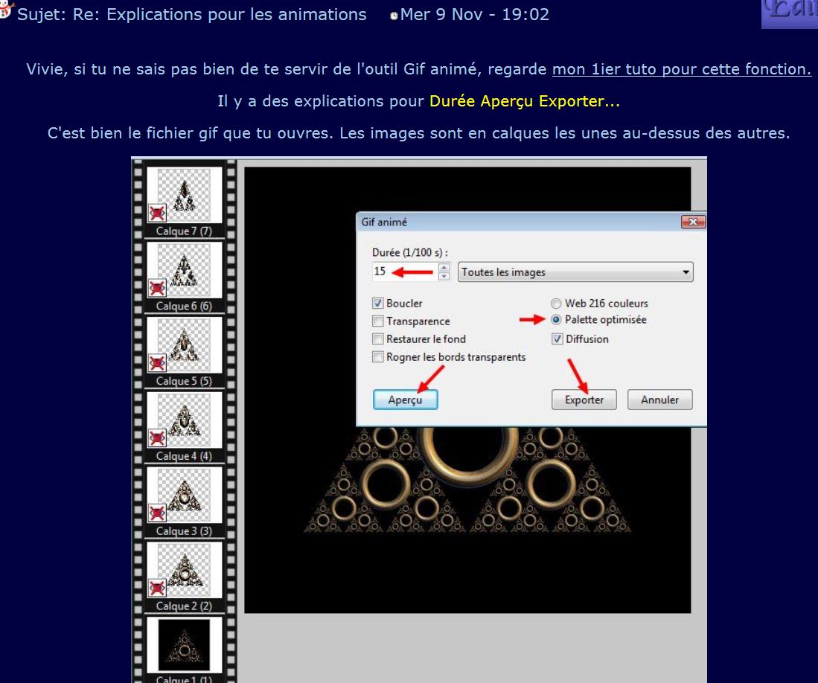Select Web 216 couleurs radio option
This screenshot has height=683, width=818.
[x=556, y=304]
